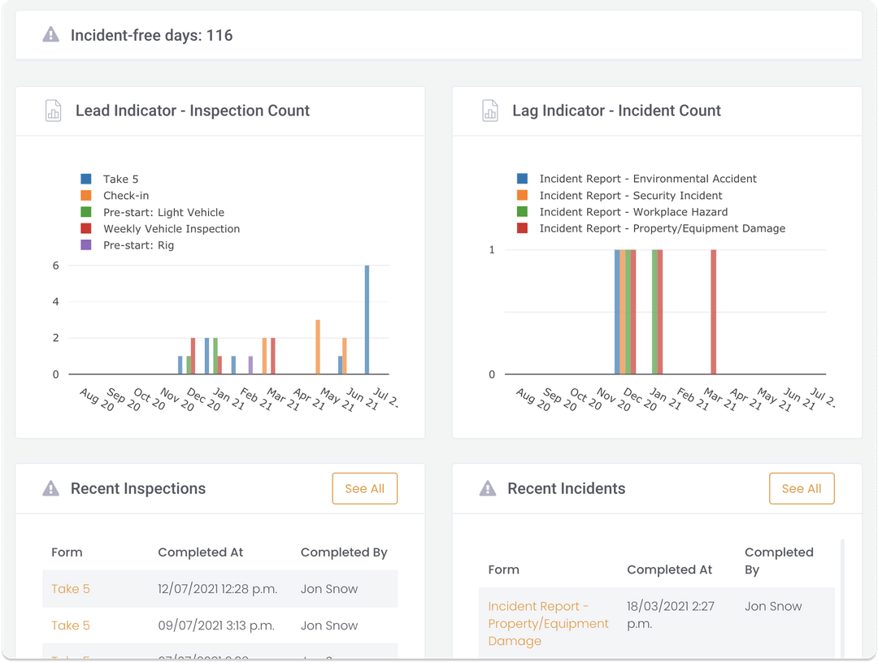Toggle the Take 5 series in the legend
The height and width of the screenshot is (662, 878).
tap(113, 179)
